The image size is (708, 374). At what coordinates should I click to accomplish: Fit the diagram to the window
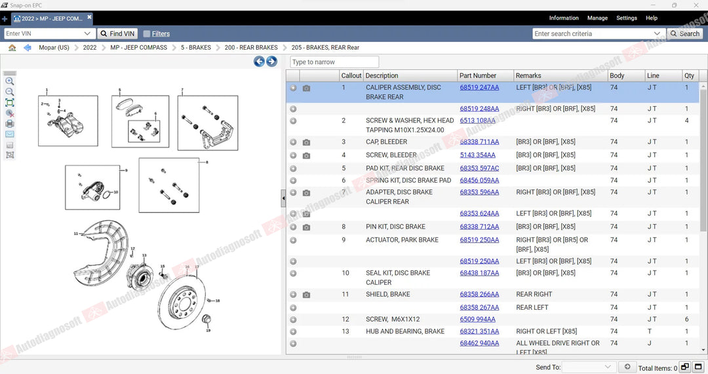(x=9, y=103)
